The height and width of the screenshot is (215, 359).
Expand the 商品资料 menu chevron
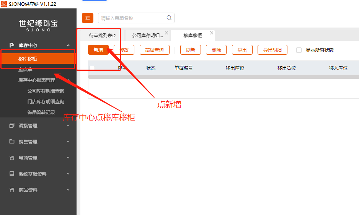(x=68, y=190)
